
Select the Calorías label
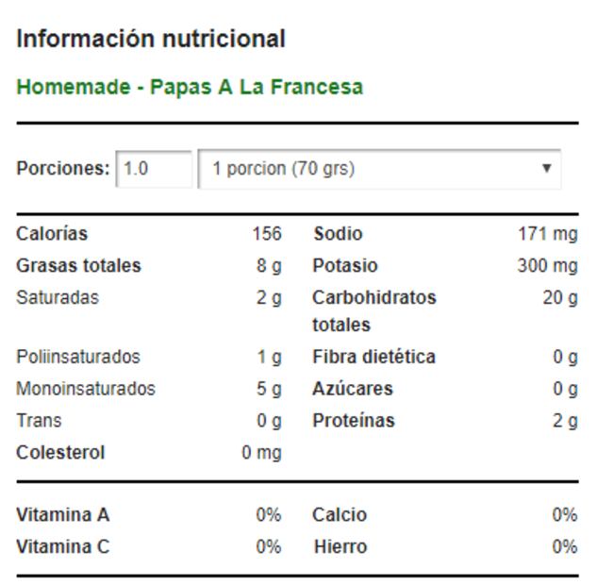point(52,234)
